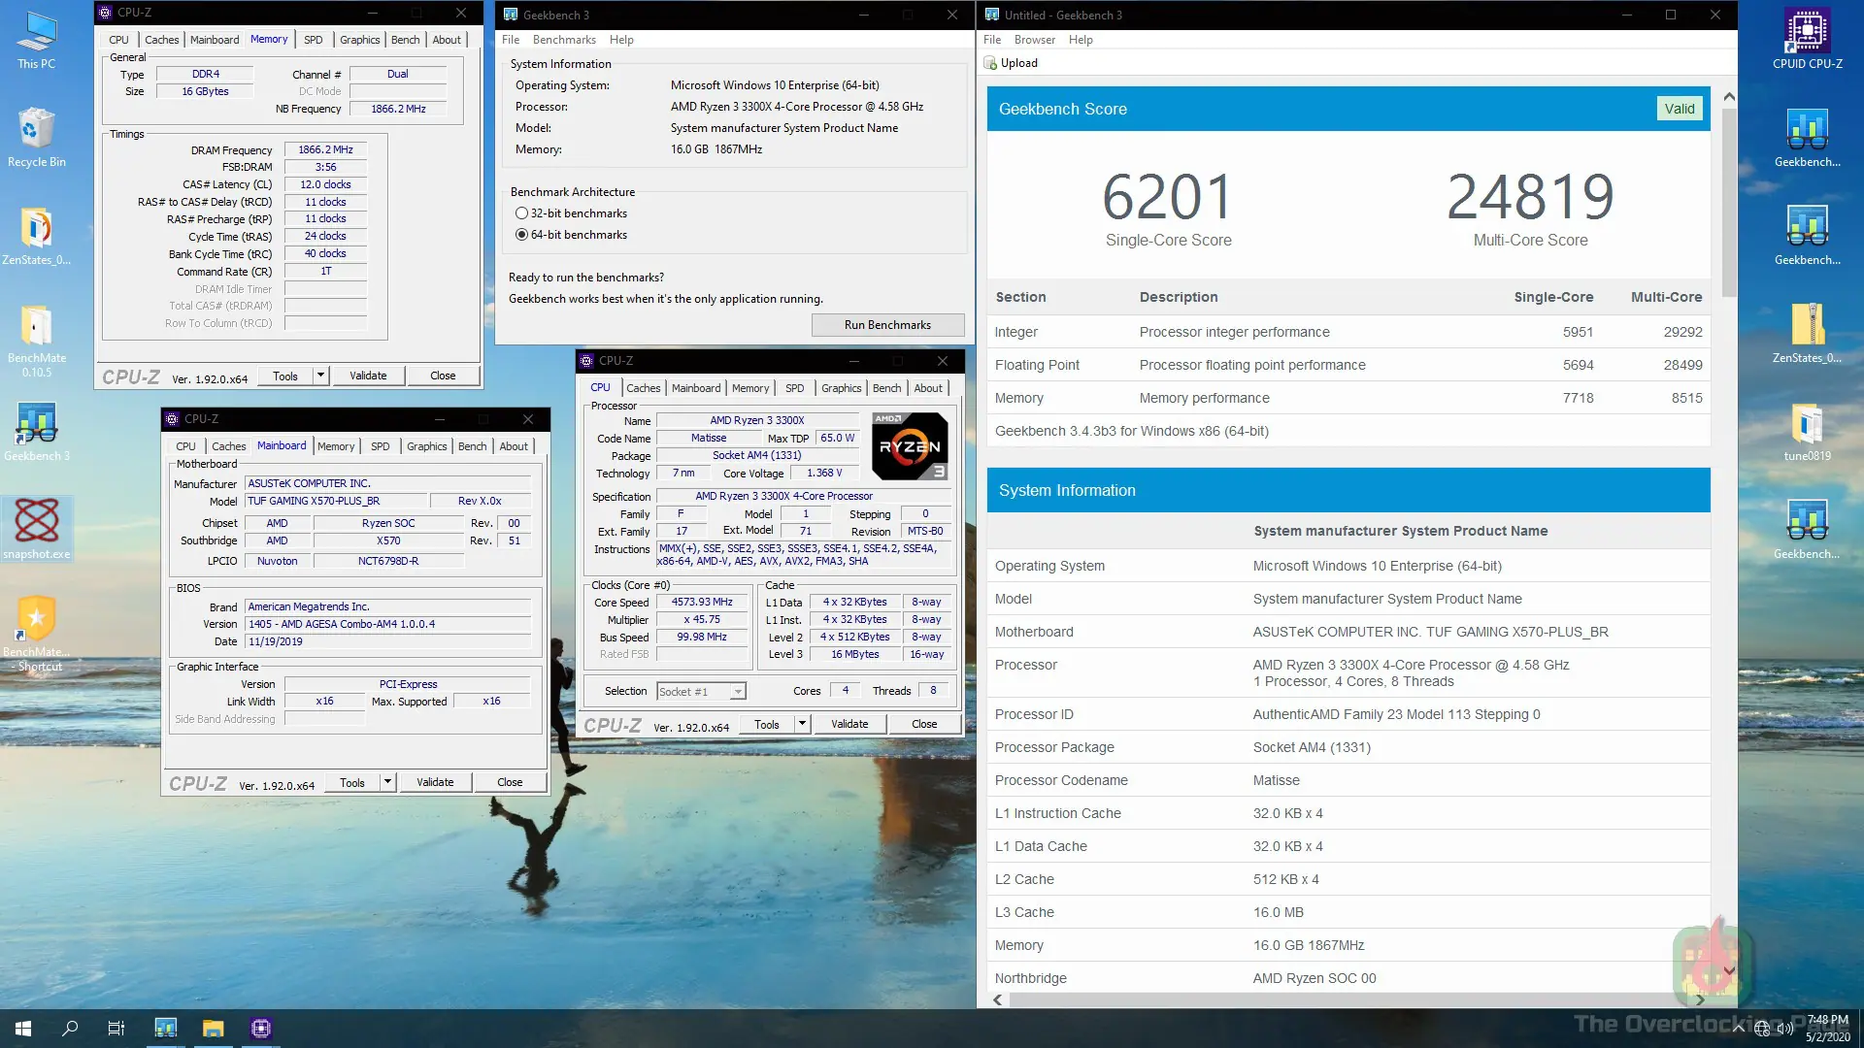Open Benchmarks menu in Geekbench 3

[x=564, y=40]
